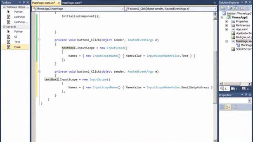This screenshot has width=253, height=142.
Task: Select the UI snippet in Toolbox
Action: (15, 37)
